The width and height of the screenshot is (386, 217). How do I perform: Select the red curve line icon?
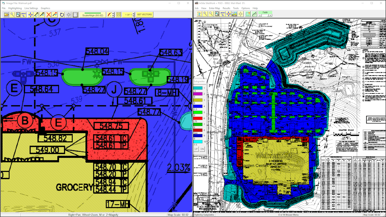coord(109,15)
